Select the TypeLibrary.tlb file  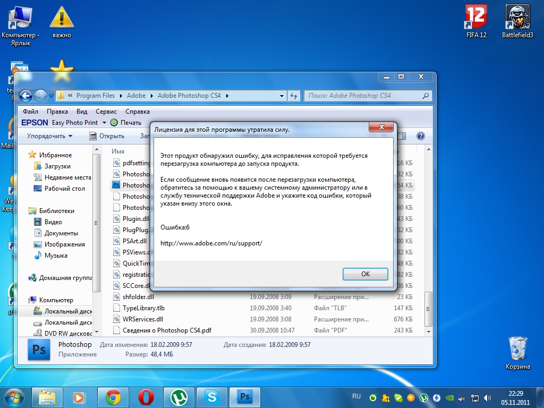point(139,308)
